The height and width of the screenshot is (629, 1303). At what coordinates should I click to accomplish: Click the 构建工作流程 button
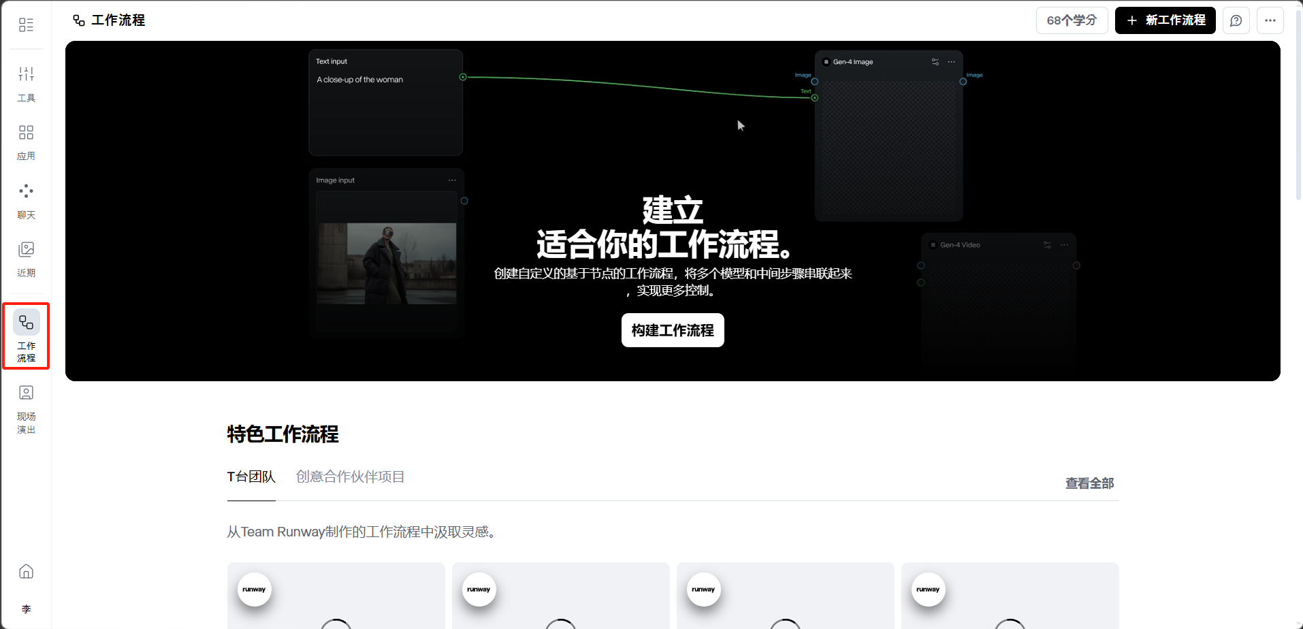pyautogui.click(x=672, y=330)
